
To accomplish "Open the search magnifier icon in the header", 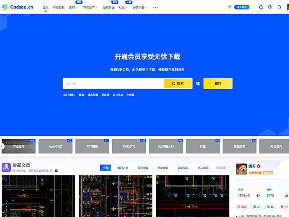I will 261,7.
